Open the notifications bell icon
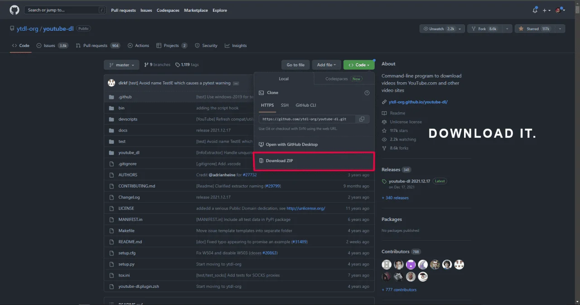Image resolution: width=580 pixels, height=305 pixels. pos(535,10)
